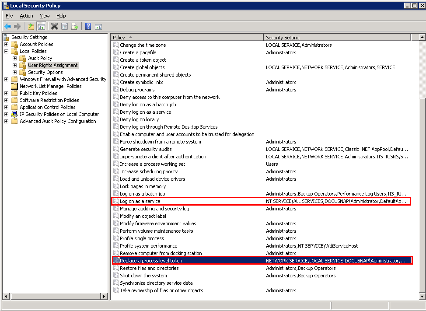Expand the Public Key Policies node
This screenshot has height=311, width=426.
coord(6,94)
